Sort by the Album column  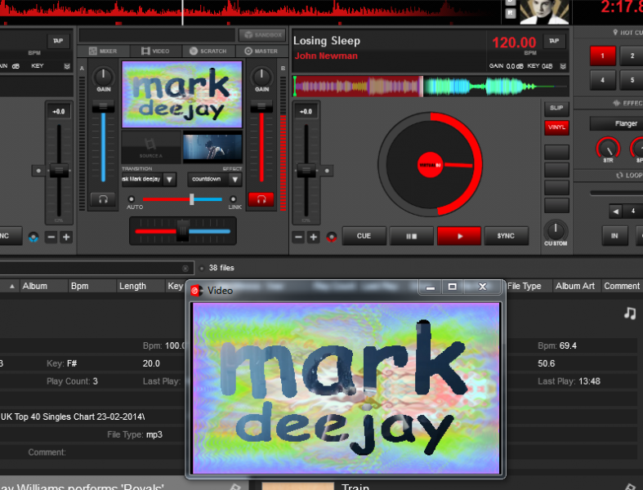(x=43, y=286)
